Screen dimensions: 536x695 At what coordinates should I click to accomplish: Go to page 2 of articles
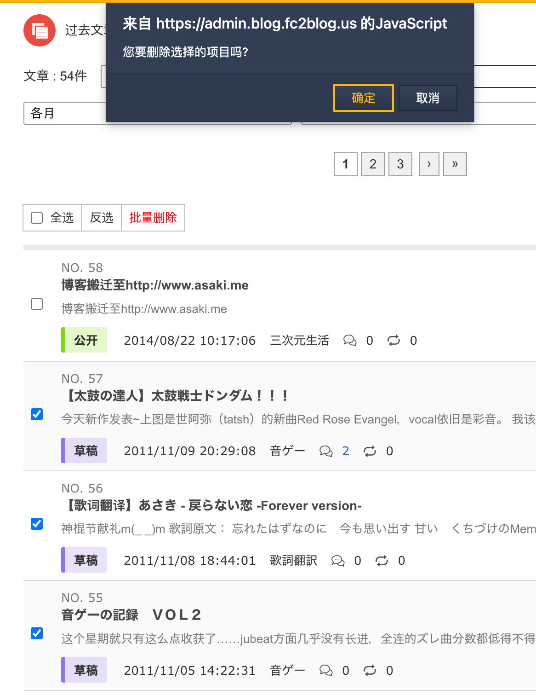coord(373,164)
